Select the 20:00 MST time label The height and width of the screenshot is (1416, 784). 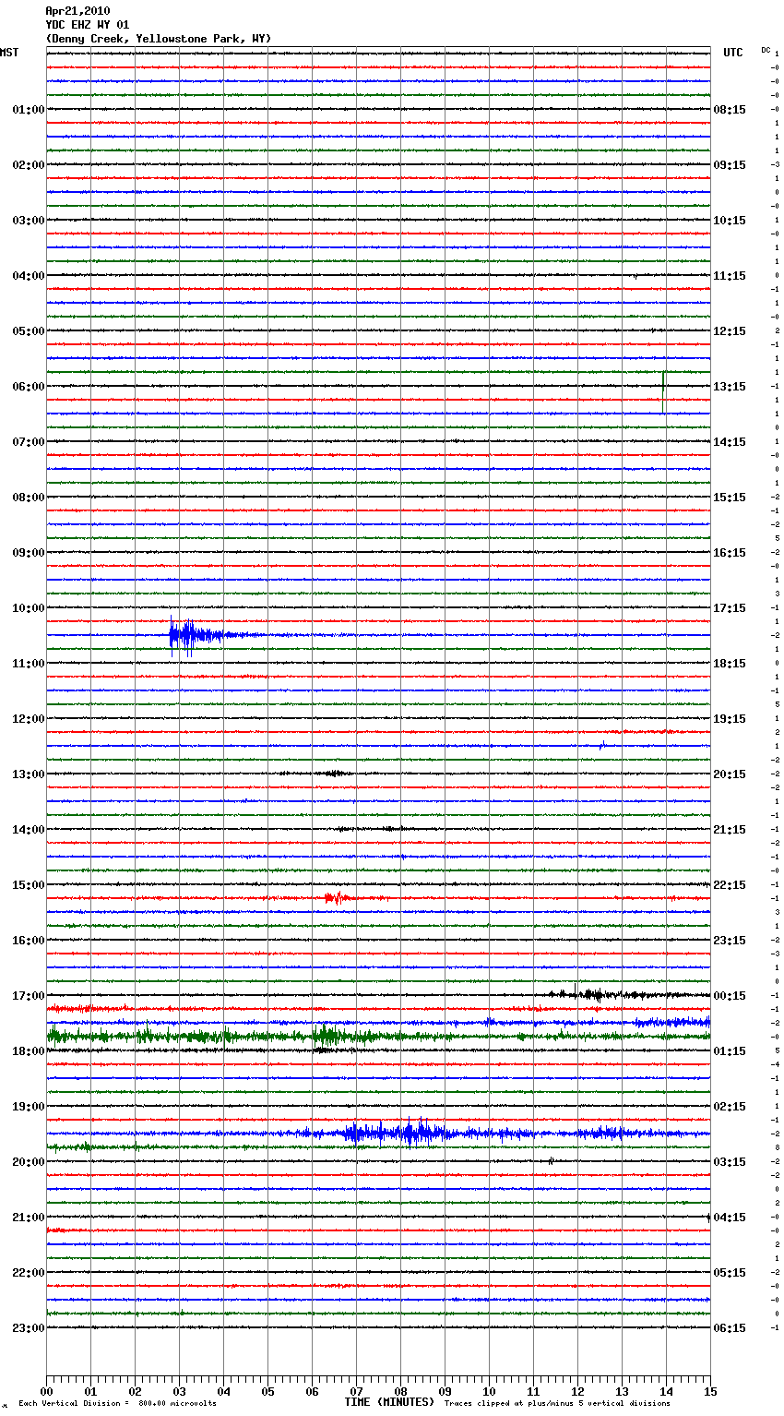click(x=28, y=1162)
